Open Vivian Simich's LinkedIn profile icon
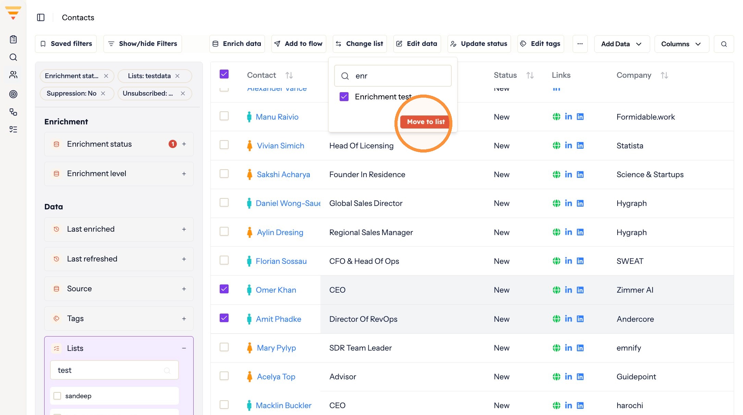The image size is (743, 415). click(568, 146)
